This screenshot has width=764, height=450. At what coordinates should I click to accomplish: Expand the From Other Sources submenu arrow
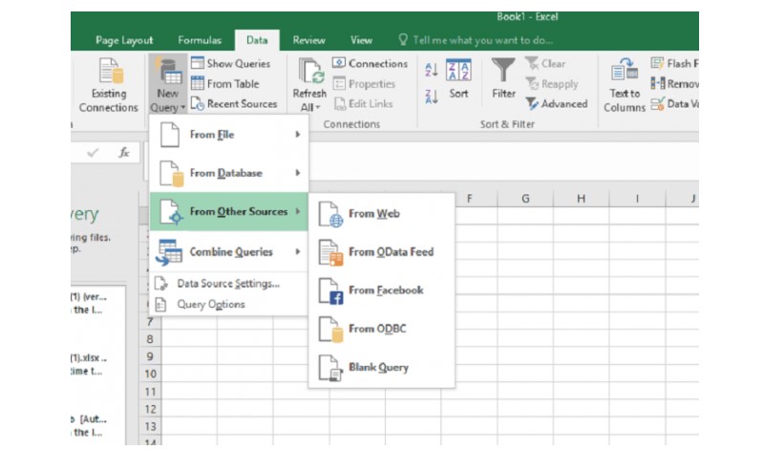click(x=297, y=211)
